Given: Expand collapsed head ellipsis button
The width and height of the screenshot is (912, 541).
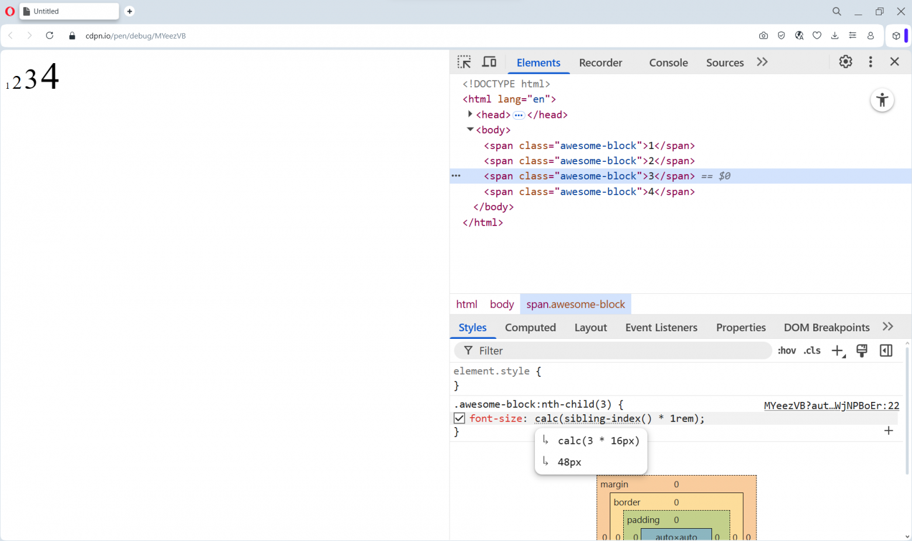Looking at the screenshot, I should pos(519,115).
